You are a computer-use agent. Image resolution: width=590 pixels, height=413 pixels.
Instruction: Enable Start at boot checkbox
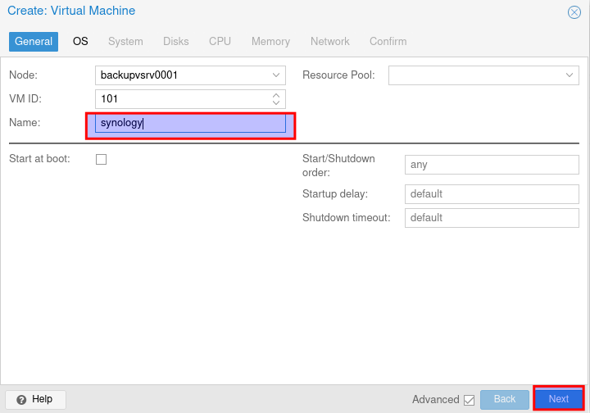tap(102, 159)
